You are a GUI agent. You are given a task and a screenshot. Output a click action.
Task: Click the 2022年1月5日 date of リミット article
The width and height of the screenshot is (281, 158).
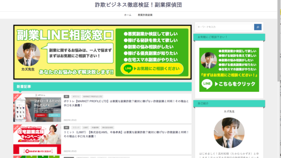coord(70,151)
